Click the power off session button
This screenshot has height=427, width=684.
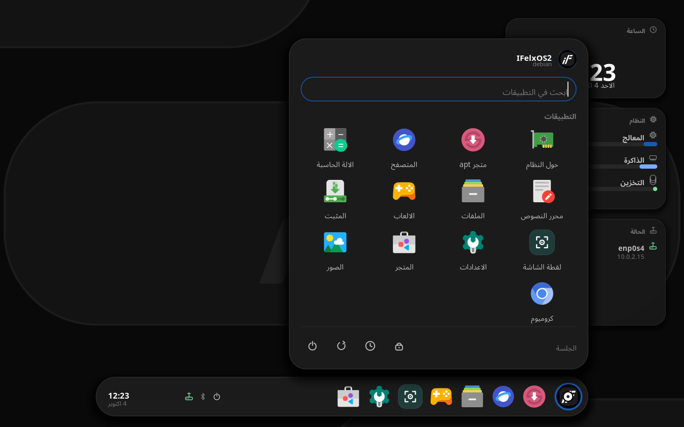(313, 346)
